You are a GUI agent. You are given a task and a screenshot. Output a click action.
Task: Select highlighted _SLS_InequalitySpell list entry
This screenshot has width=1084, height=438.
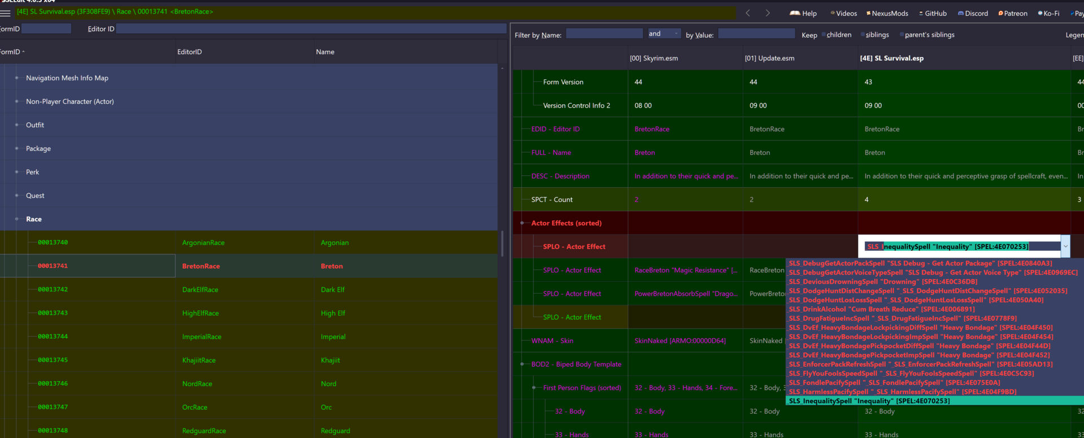coord(935,401)
